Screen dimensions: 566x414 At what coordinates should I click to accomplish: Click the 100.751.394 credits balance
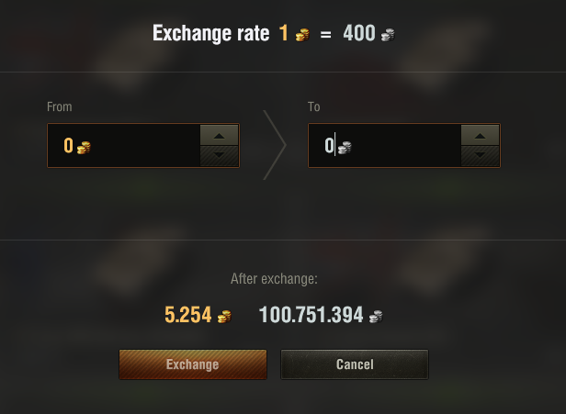(311, 315)
